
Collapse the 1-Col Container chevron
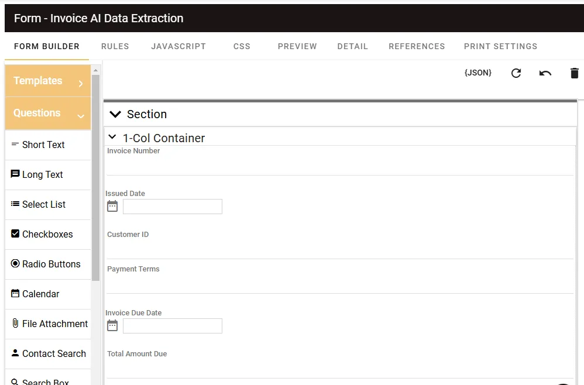pos(112,137)
